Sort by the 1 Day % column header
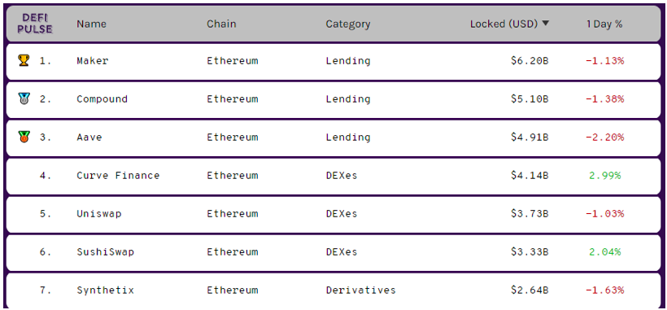The height and width of the screenshot is (310, 667). [x=604, y=24]
